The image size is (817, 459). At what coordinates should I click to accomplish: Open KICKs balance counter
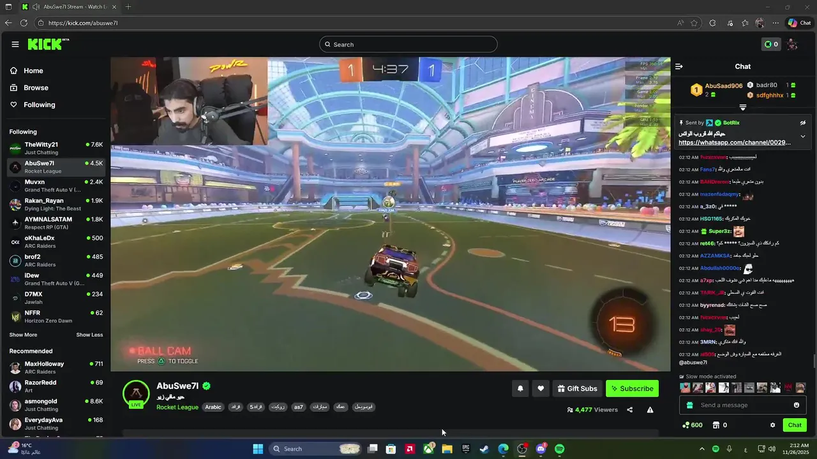pyautogui.click(x=772, y=44)
